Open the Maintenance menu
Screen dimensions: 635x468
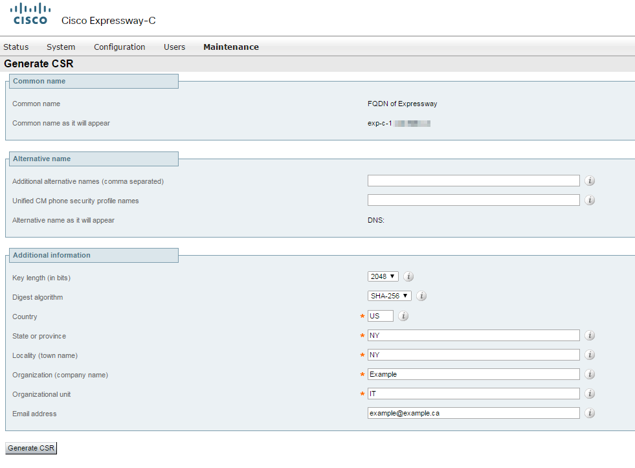pos(231,47)
